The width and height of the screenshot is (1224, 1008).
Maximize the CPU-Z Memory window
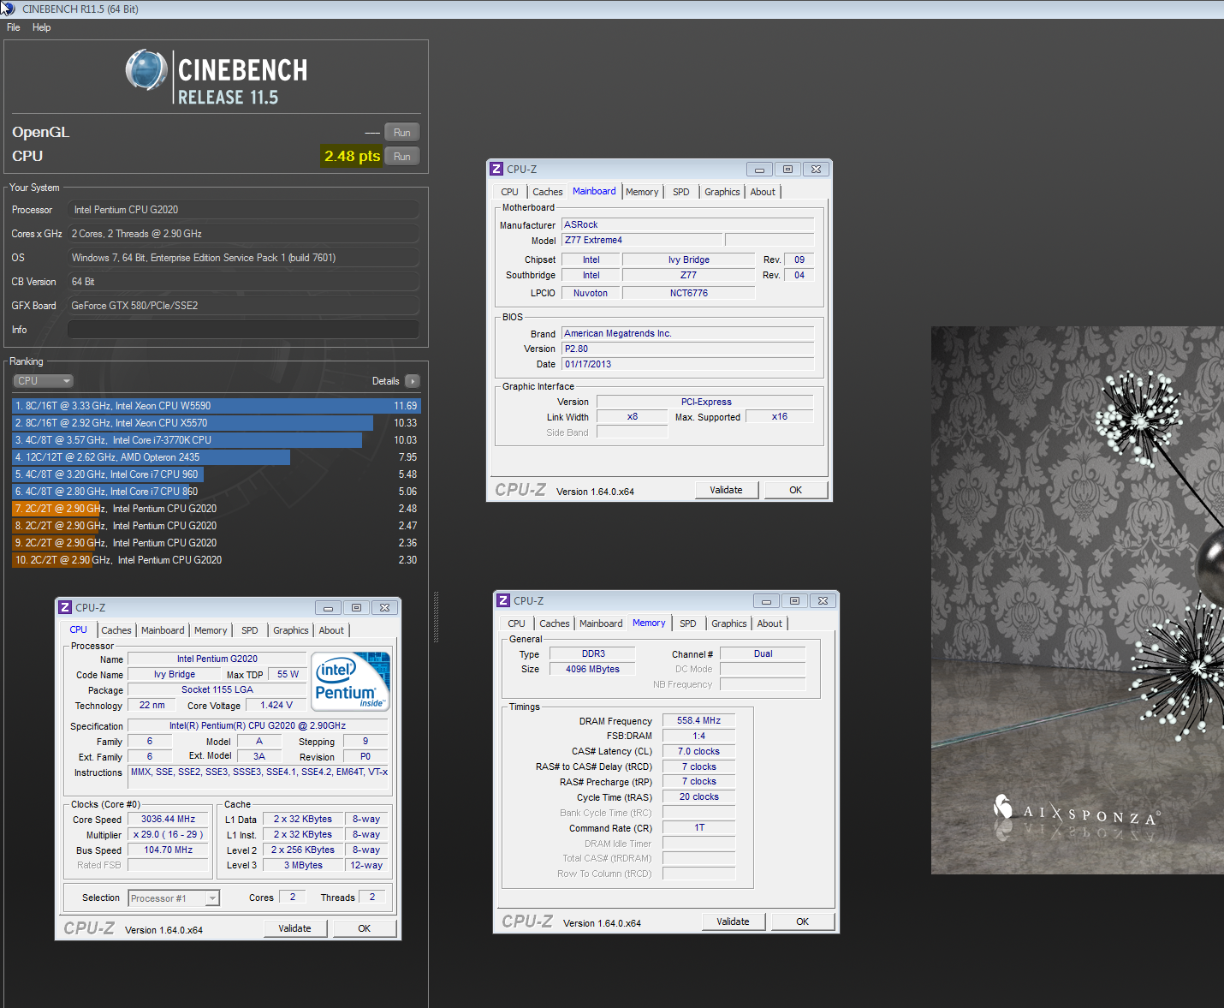click(x=794, y=601)
